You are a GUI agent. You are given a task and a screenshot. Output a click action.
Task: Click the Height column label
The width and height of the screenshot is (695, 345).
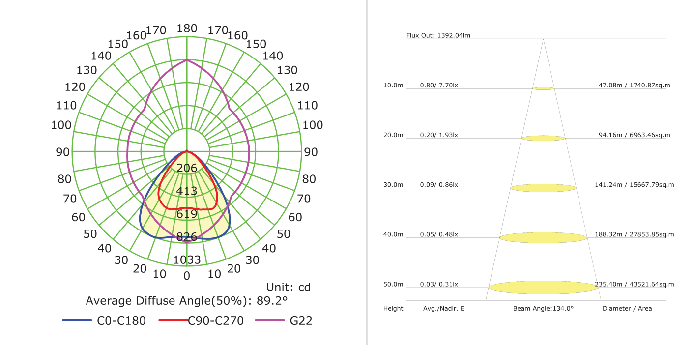393,309
